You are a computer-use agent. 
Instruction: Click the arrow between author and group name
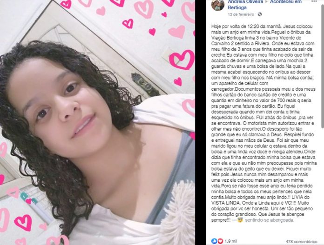point(267,2)
